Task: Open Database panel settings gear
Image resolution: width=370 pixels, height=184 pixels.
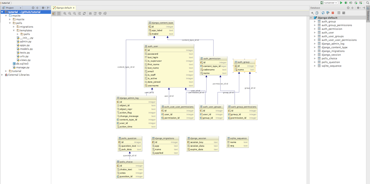Action: [x=359, y=8]
